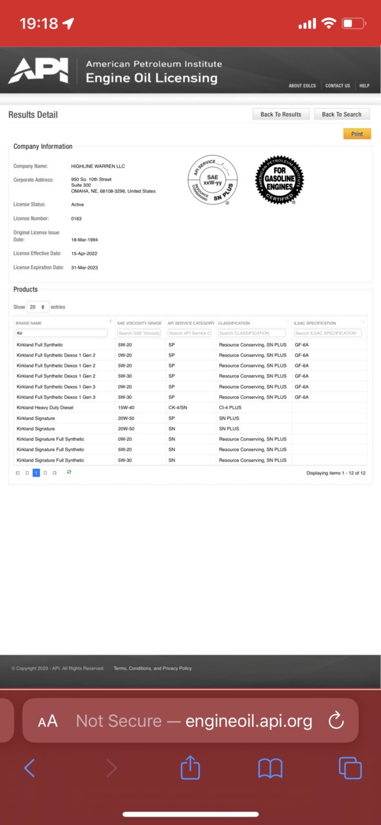This screenshot has width=381, height=825.
Task: Open Safari bookmarks book icon
Action: pyautogui.click(x=270, y=768)
